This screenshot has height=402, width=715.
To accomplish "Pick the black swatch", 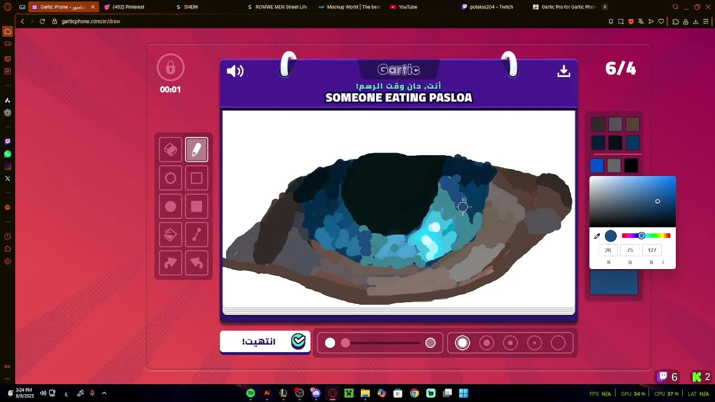I will [631, 165].
